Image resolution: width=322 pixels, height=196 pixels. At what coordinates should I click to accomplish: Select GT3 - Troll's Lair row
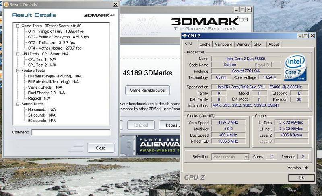click(52, 42)
